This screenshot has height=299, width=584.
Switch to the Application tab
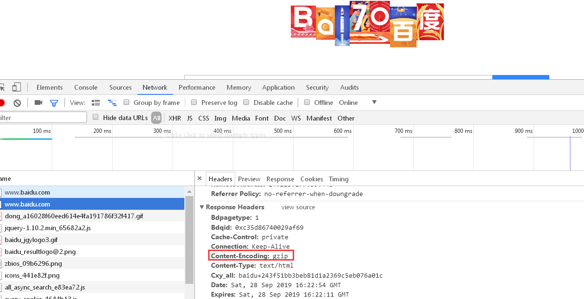(x=278, y=87)
